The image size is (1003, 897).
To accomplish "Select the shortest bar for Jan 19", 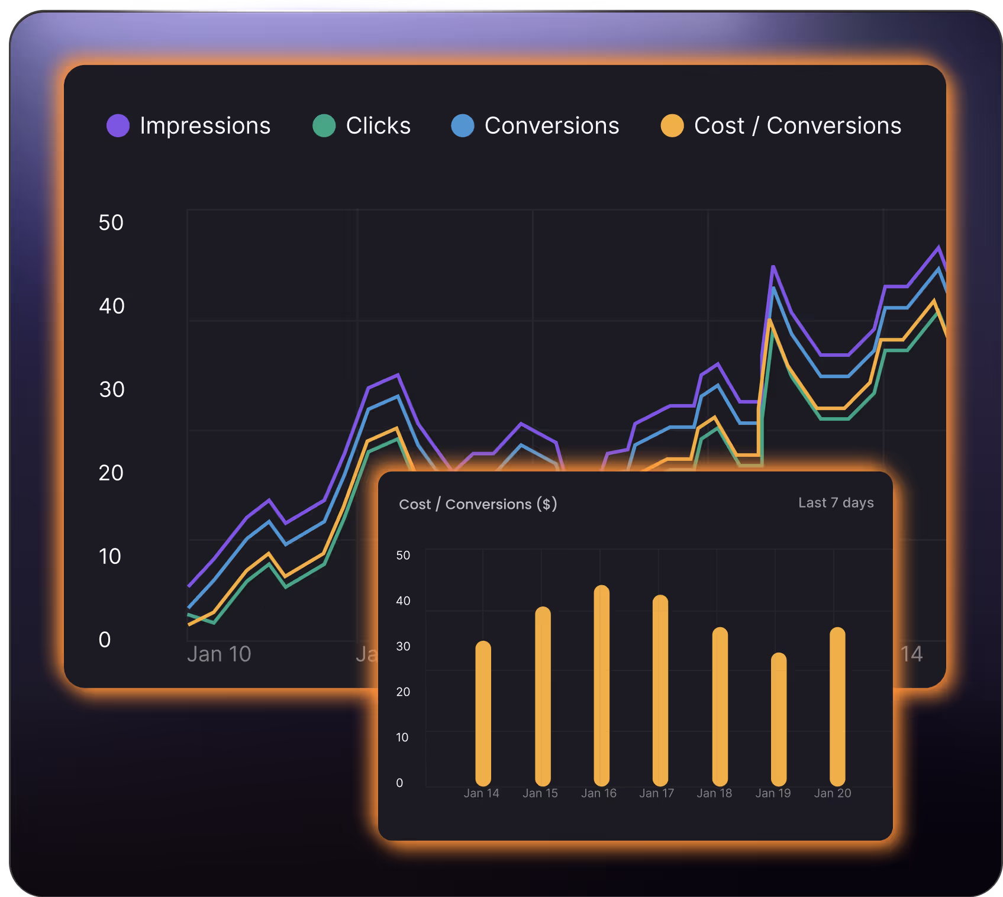I will (x=779, y=719).
